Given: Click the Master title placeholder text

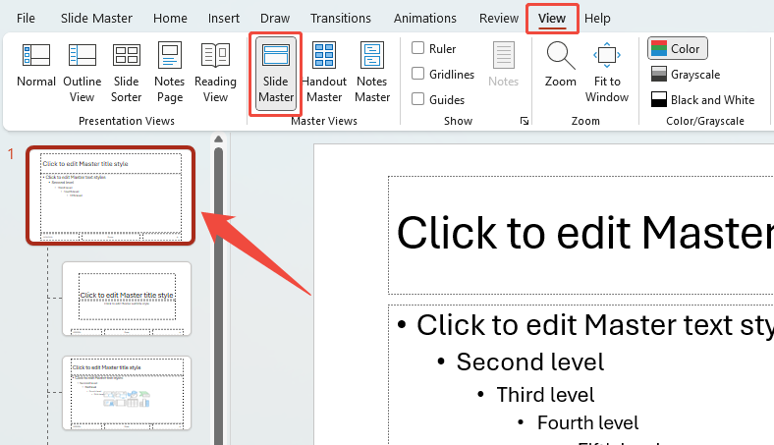Looking at the screenshot, I should pyautogui.click(x=585, y=233).
